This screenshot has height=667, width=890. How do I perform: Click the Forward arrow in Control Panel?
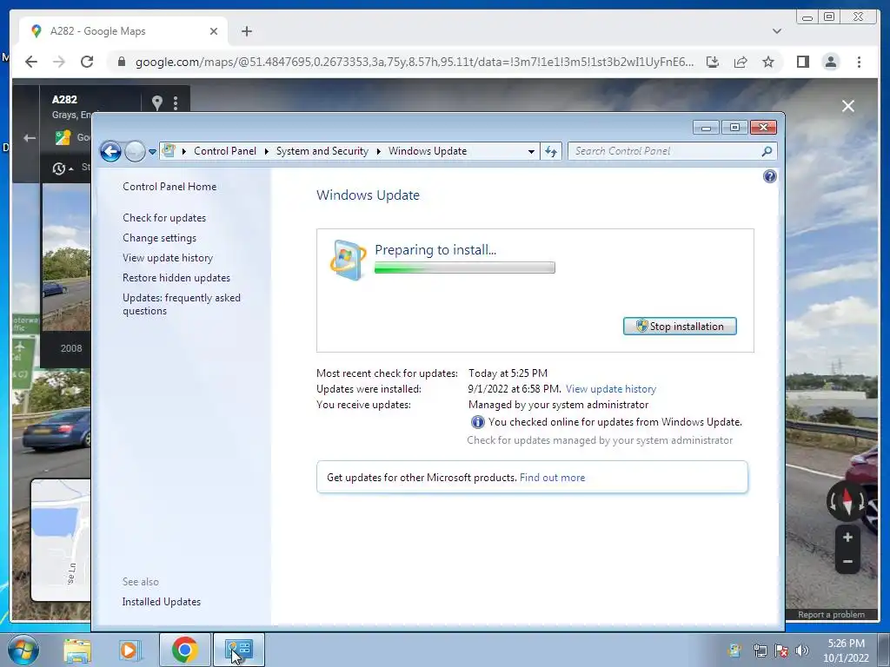pyautogui.click(x=135, y=151)
